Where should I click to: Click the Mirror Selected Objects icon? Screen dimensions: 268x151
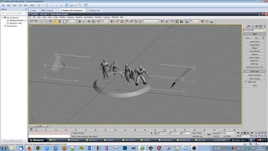tap(162, 21)
